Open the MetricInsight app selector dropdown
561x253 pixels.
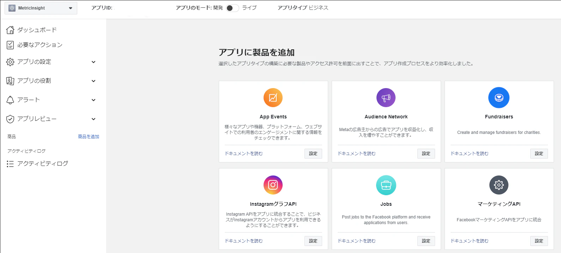pyautogui.click(x=41, y=8)
